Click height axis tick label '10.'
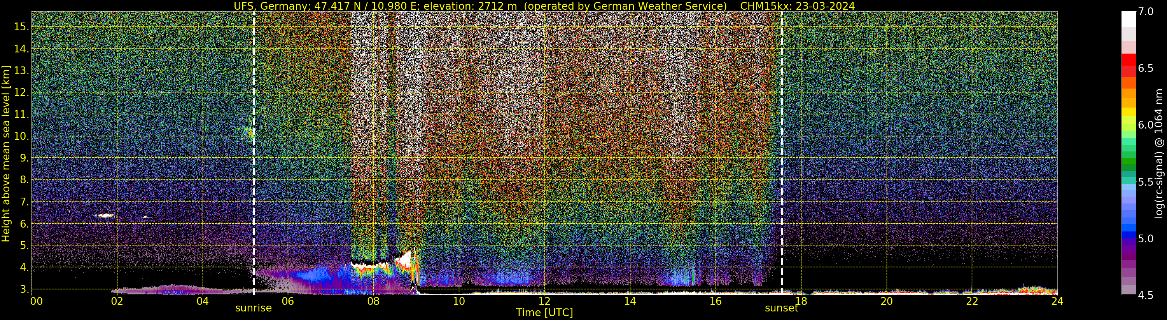Viewport: 1167px width, 320px height. click(21, 136)
